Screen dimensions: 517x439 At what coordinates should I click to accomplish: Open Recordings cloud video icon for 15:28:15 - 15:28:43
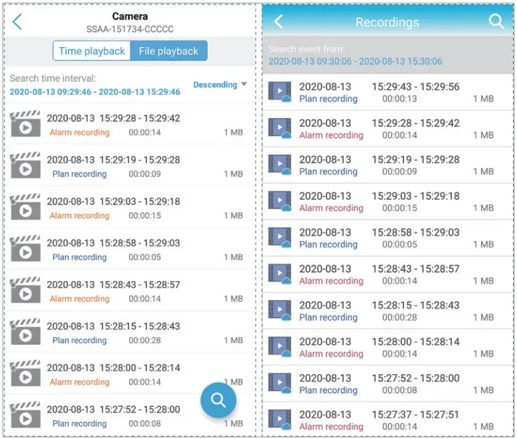point(279,310)
